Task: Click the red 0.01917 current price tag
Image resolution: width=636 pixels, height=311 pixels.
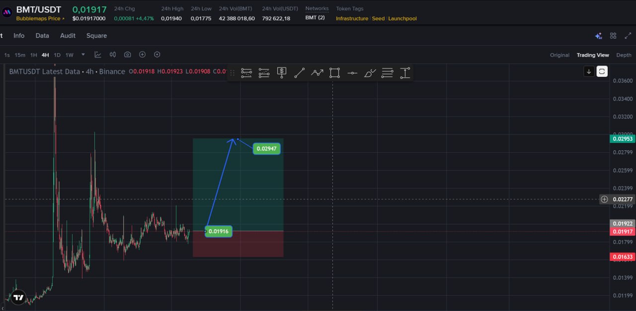Action: [x=623, y=232]
